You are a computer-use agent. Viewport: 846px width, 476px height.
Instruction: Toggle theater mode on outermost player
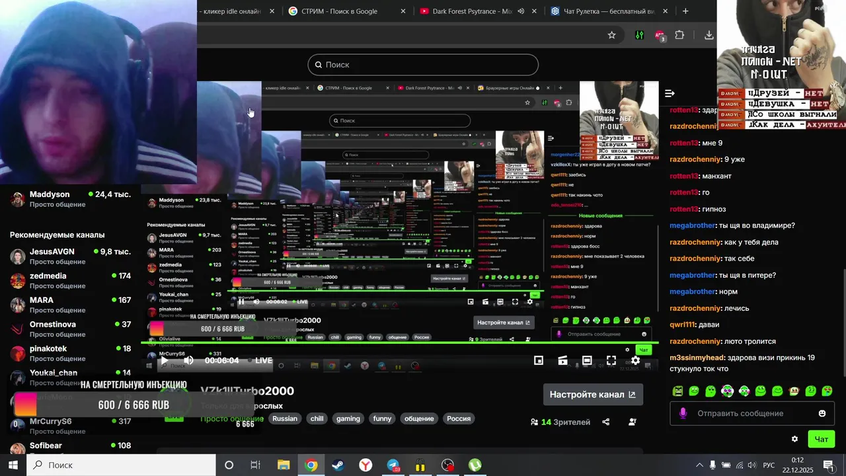click(x=587, y=360)
